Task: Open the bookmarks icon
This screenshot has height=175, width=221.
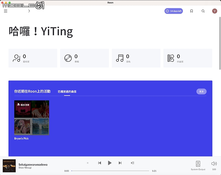Action: point(192,11)
